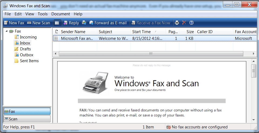Select the Sent Items folder
This screenshot has height=133, width=259.
[26, 61]
